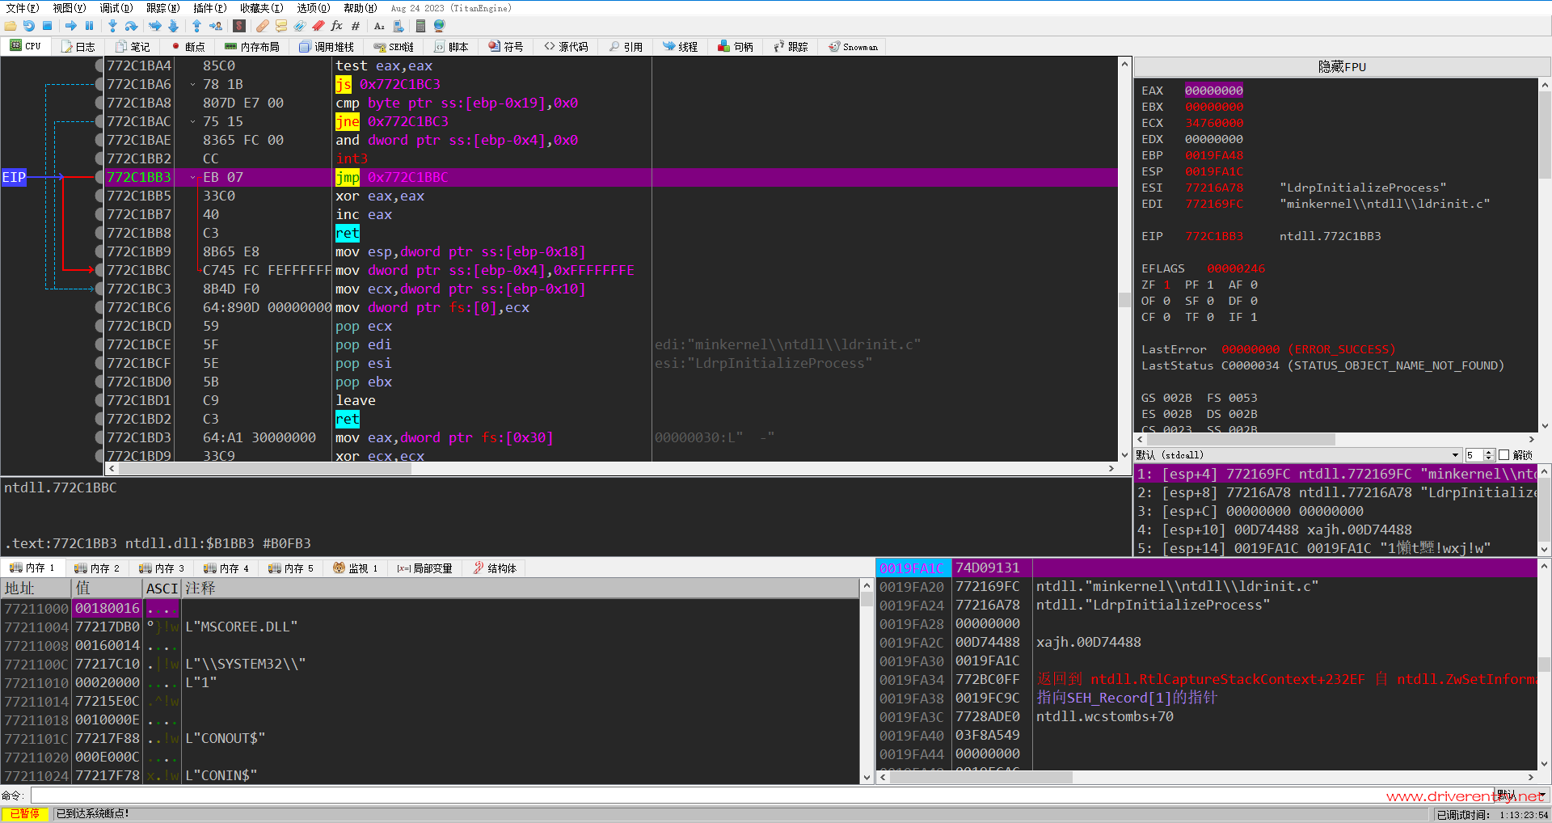Click the Restart debuggee icon
This screenshot has width=1552, height=823.
coord(29,26)
